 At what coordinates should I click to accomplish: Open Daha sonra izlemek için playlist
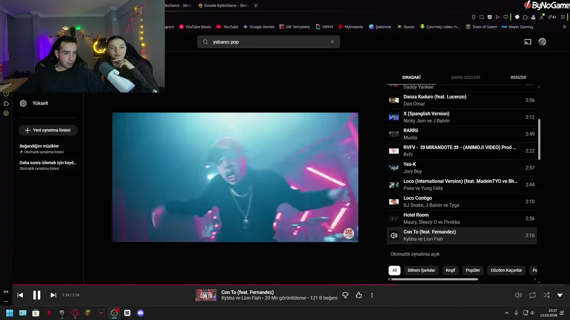click(x=48, y=165)
